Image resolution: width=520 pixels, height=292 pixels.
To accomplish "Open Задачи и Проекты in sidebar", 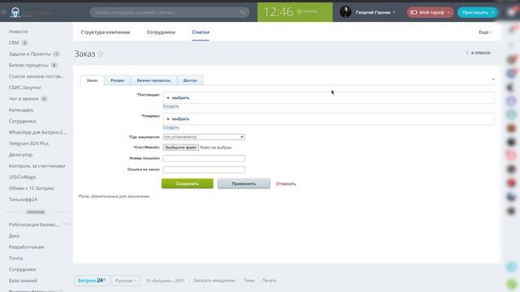I will 29,54.
